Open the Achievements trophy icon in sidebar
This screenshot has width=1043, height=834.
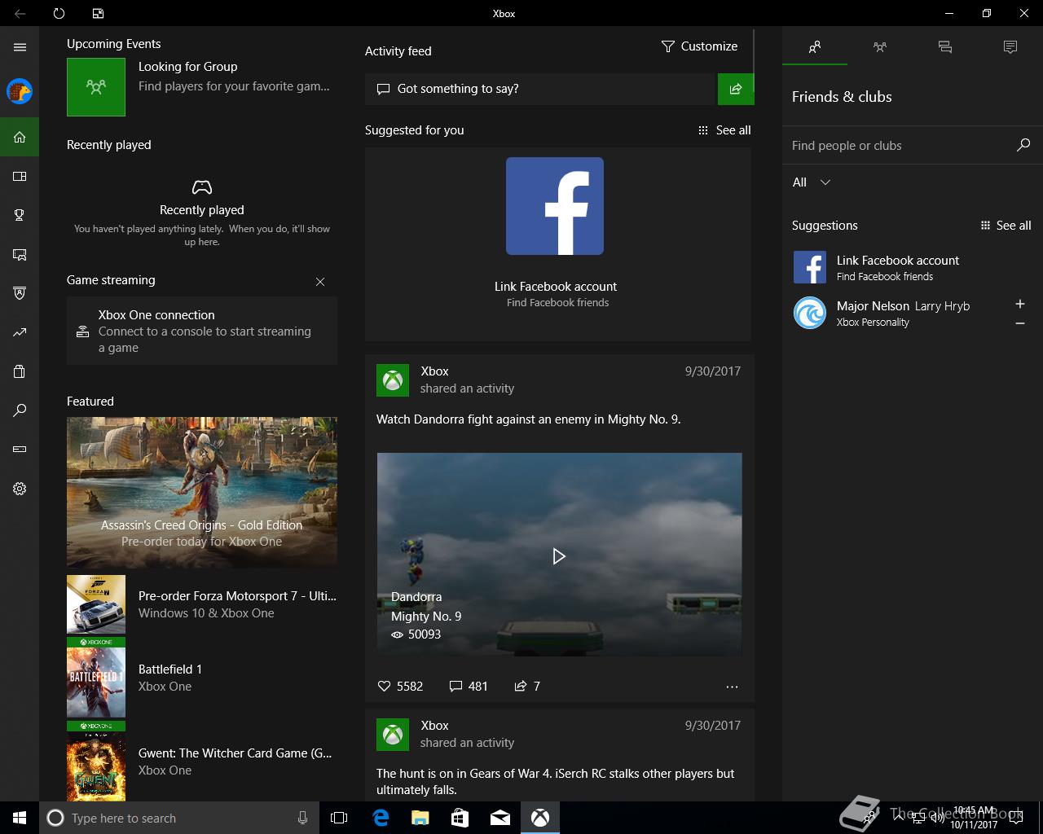pos(20,215)
